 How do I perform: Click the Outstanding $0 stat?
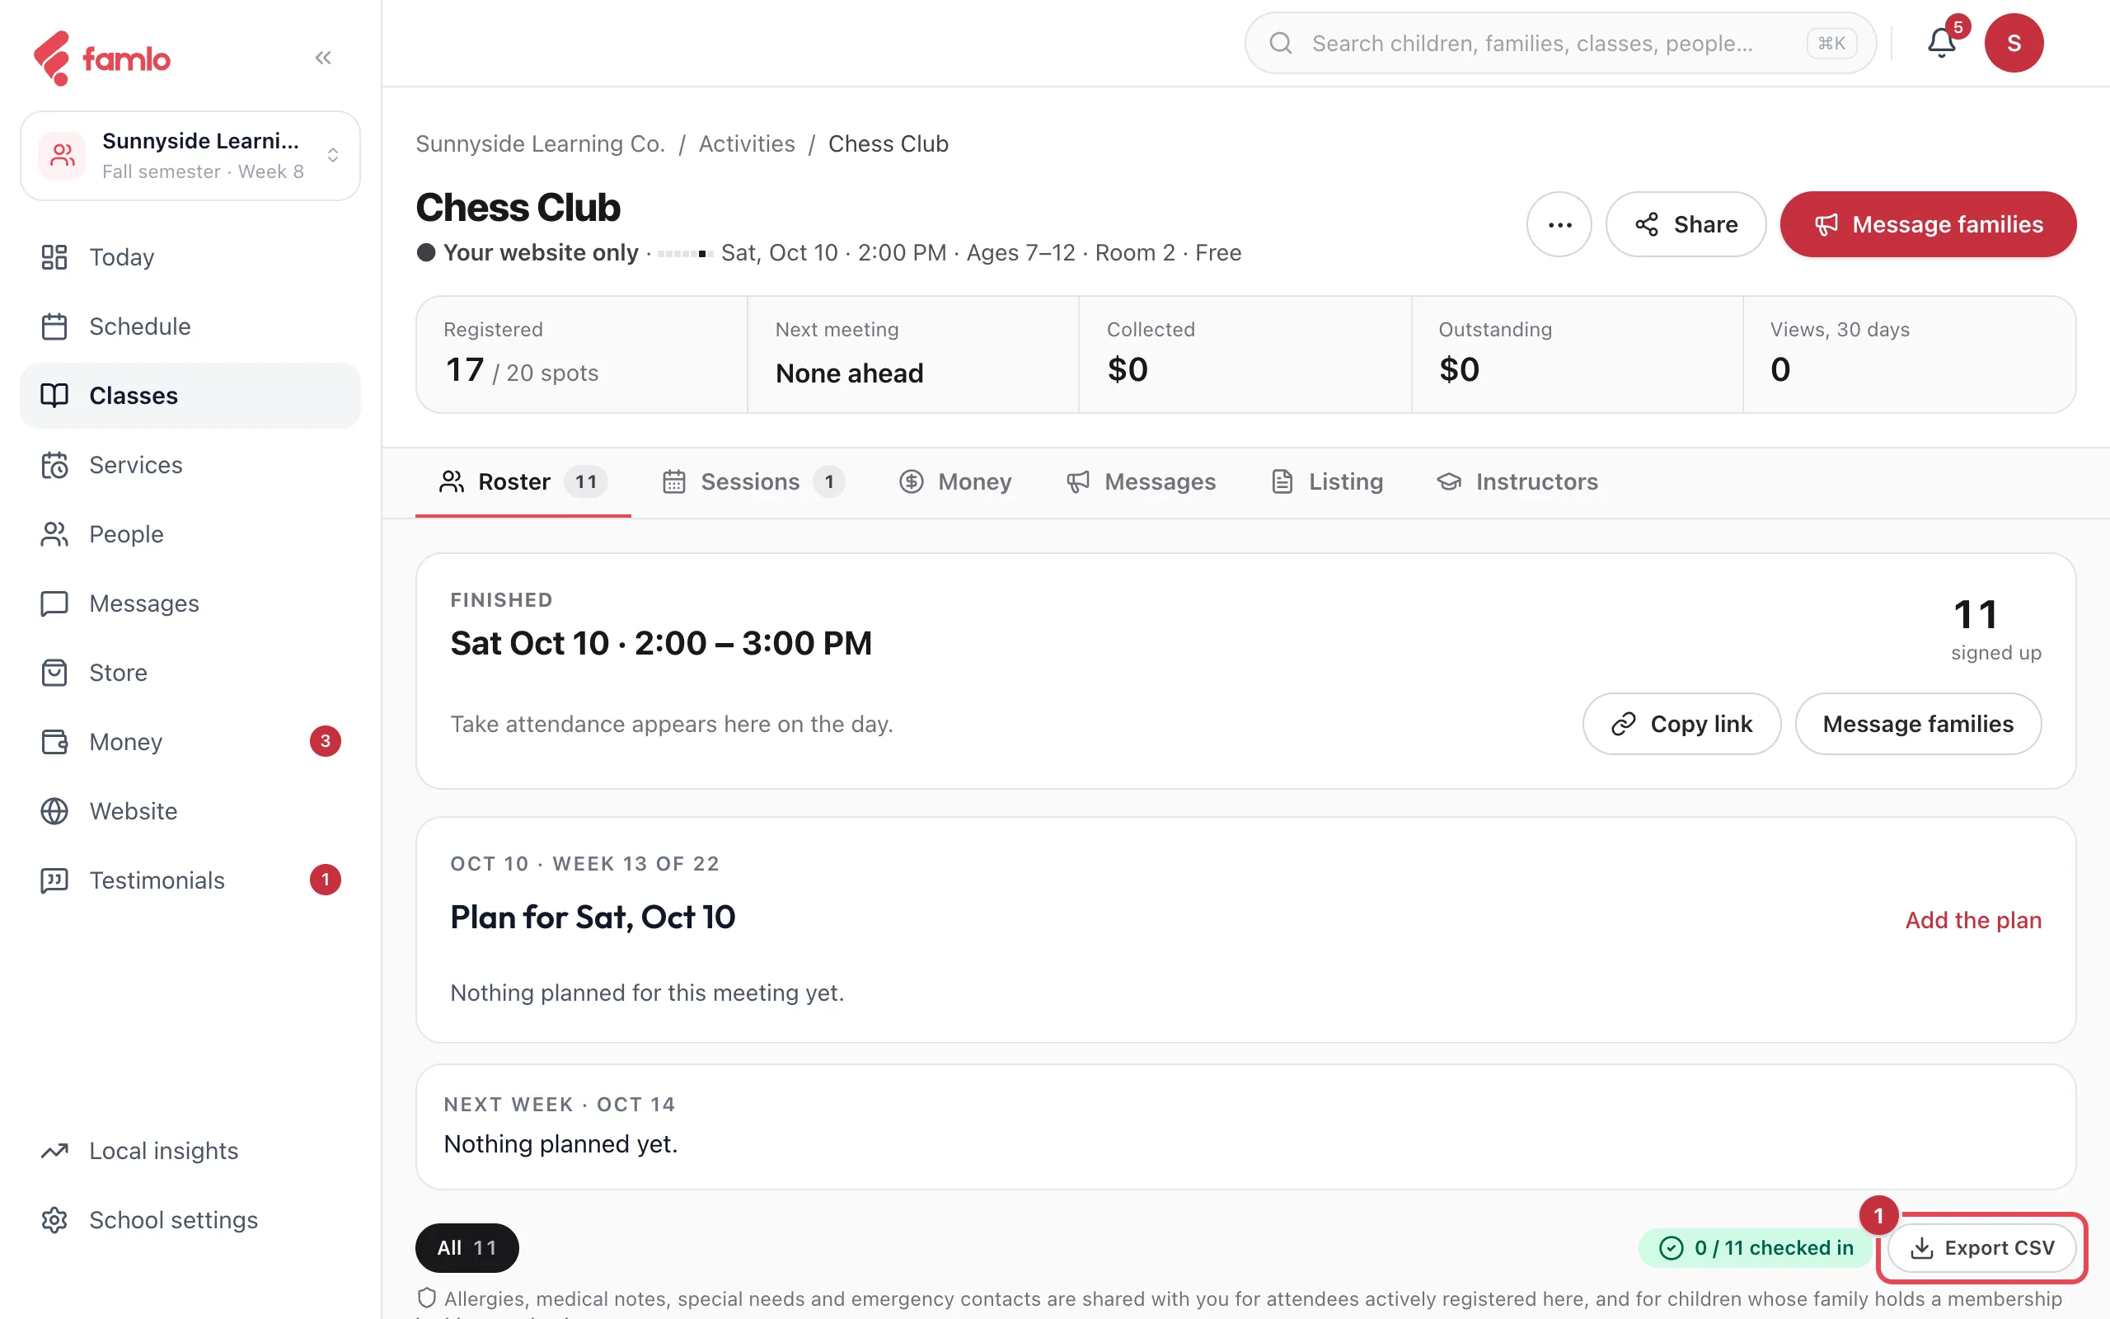pyautogui.click(x=1577, y=354)
